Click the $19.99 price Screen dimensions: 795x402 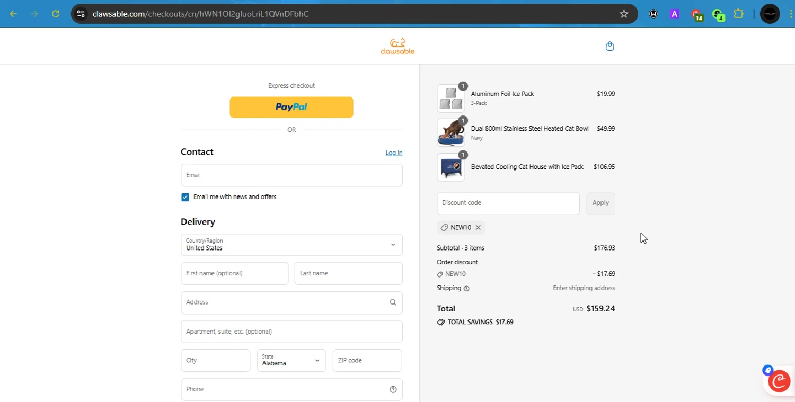click(x=606, y=94)
